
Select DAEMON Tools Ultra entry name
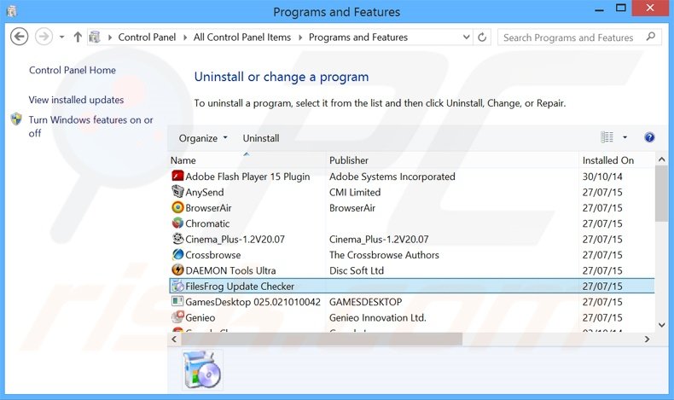pos(231,270)
